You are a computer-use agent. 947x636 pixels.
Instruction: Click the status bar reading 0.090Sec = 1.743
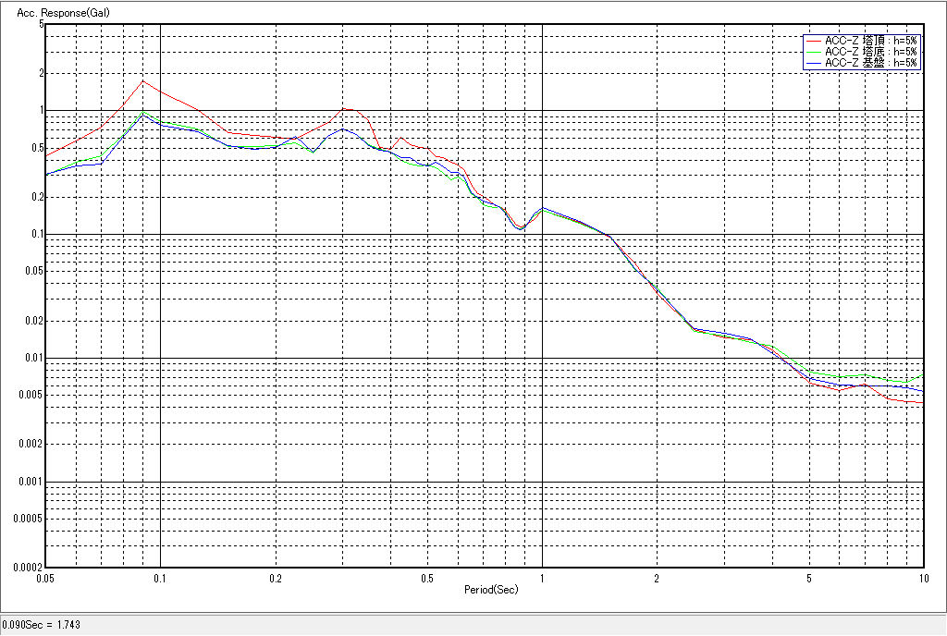point(42,625)
